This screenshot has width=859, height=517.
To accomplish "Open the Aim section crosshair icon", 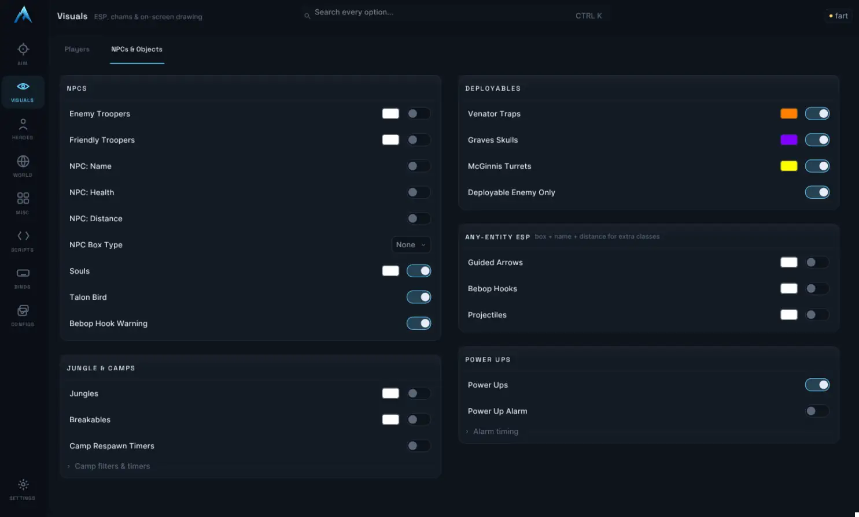I will [x=23, y=49].
